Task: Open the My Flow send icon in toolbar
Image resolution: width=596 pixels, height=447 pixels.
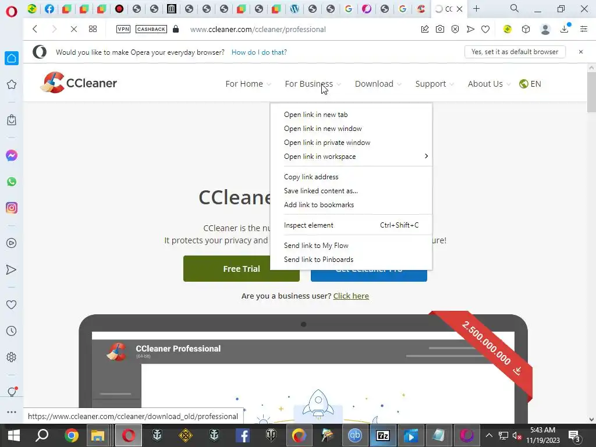Action: pos(470,29)
